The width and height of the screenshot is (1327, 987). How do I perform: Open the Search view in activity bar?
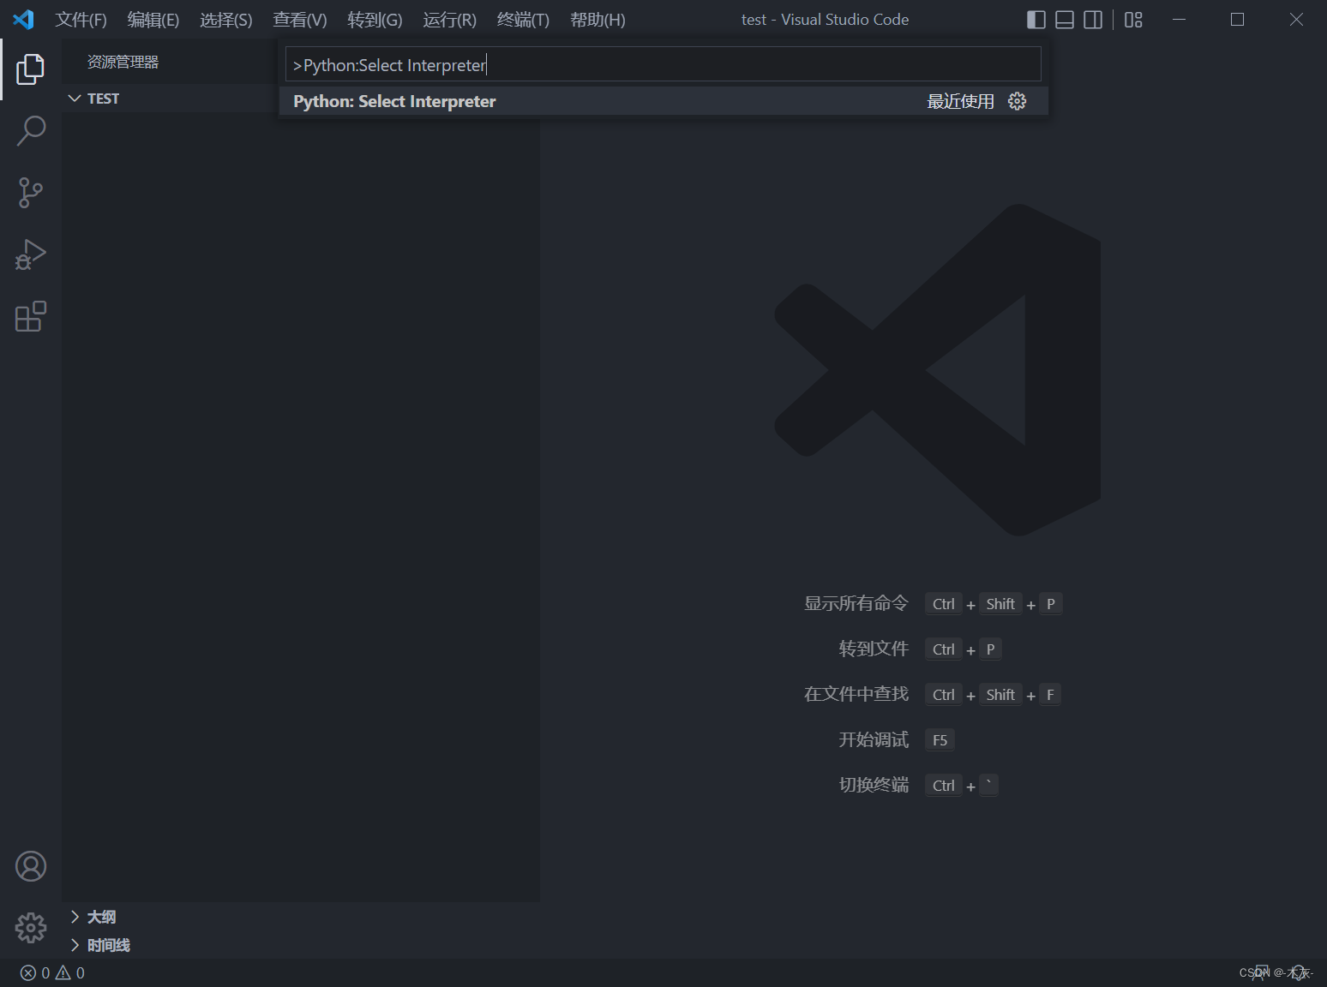coord(31,131)
